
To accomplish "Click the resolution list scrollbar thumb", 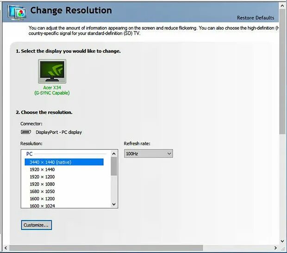I will click(114, 167).
